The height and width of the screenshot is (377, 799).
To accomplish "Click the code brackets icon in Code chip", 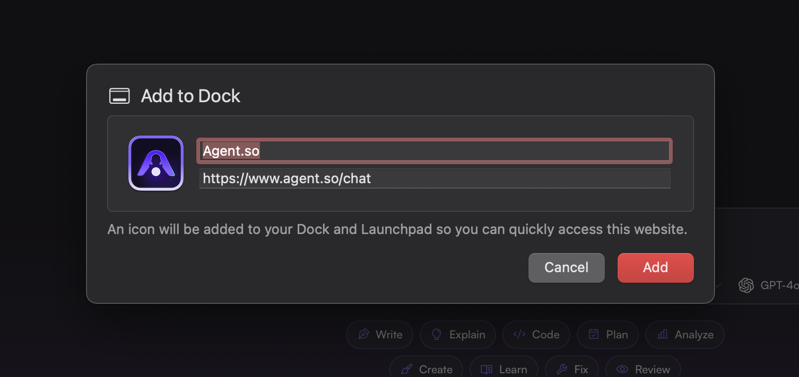I will [x=519, y=335].
